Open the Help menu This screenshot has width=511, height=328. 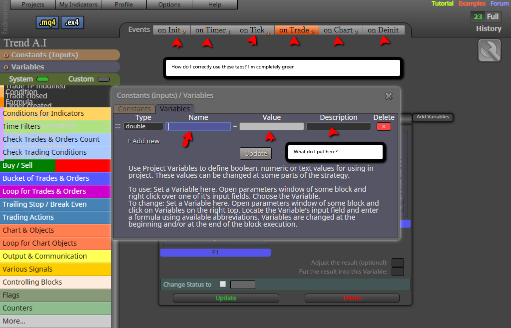[x=215, y=4]
